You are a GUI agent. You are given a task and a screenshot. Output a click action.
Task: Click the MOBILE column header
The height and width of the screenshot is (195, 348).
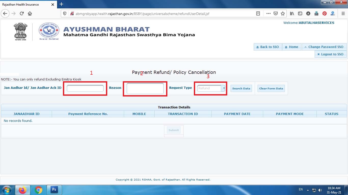coord(139,114)
